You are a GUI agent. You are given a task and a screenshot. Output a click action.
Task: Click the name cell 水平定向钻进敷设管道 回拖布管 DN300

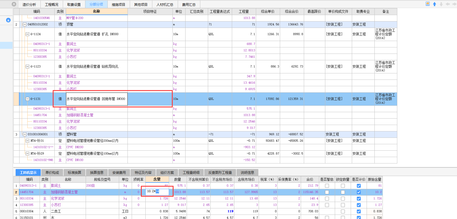(97, 99)
